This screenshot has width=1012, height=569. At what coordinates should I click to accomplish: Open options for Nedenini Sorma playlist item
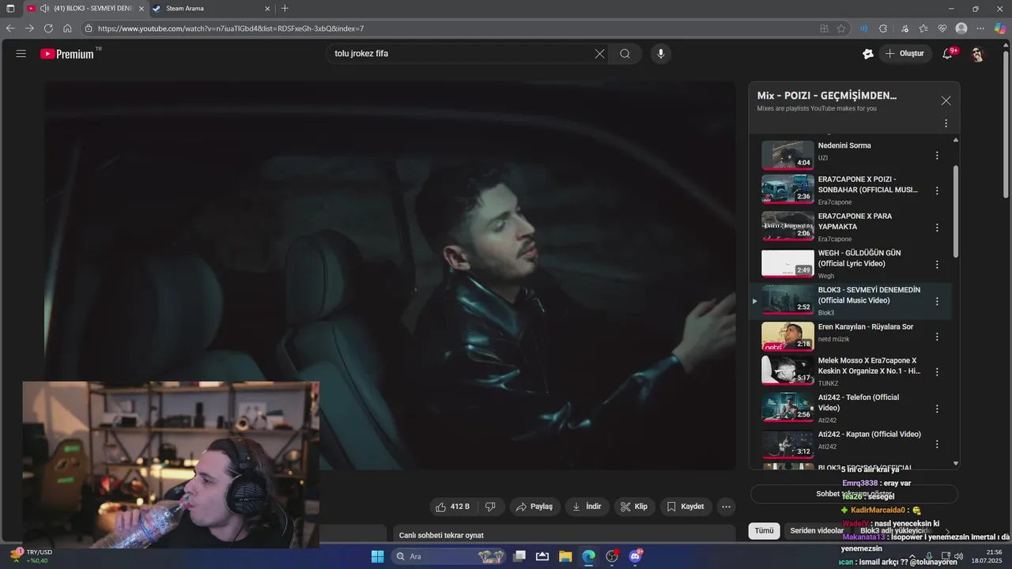(x=937, y=156)
